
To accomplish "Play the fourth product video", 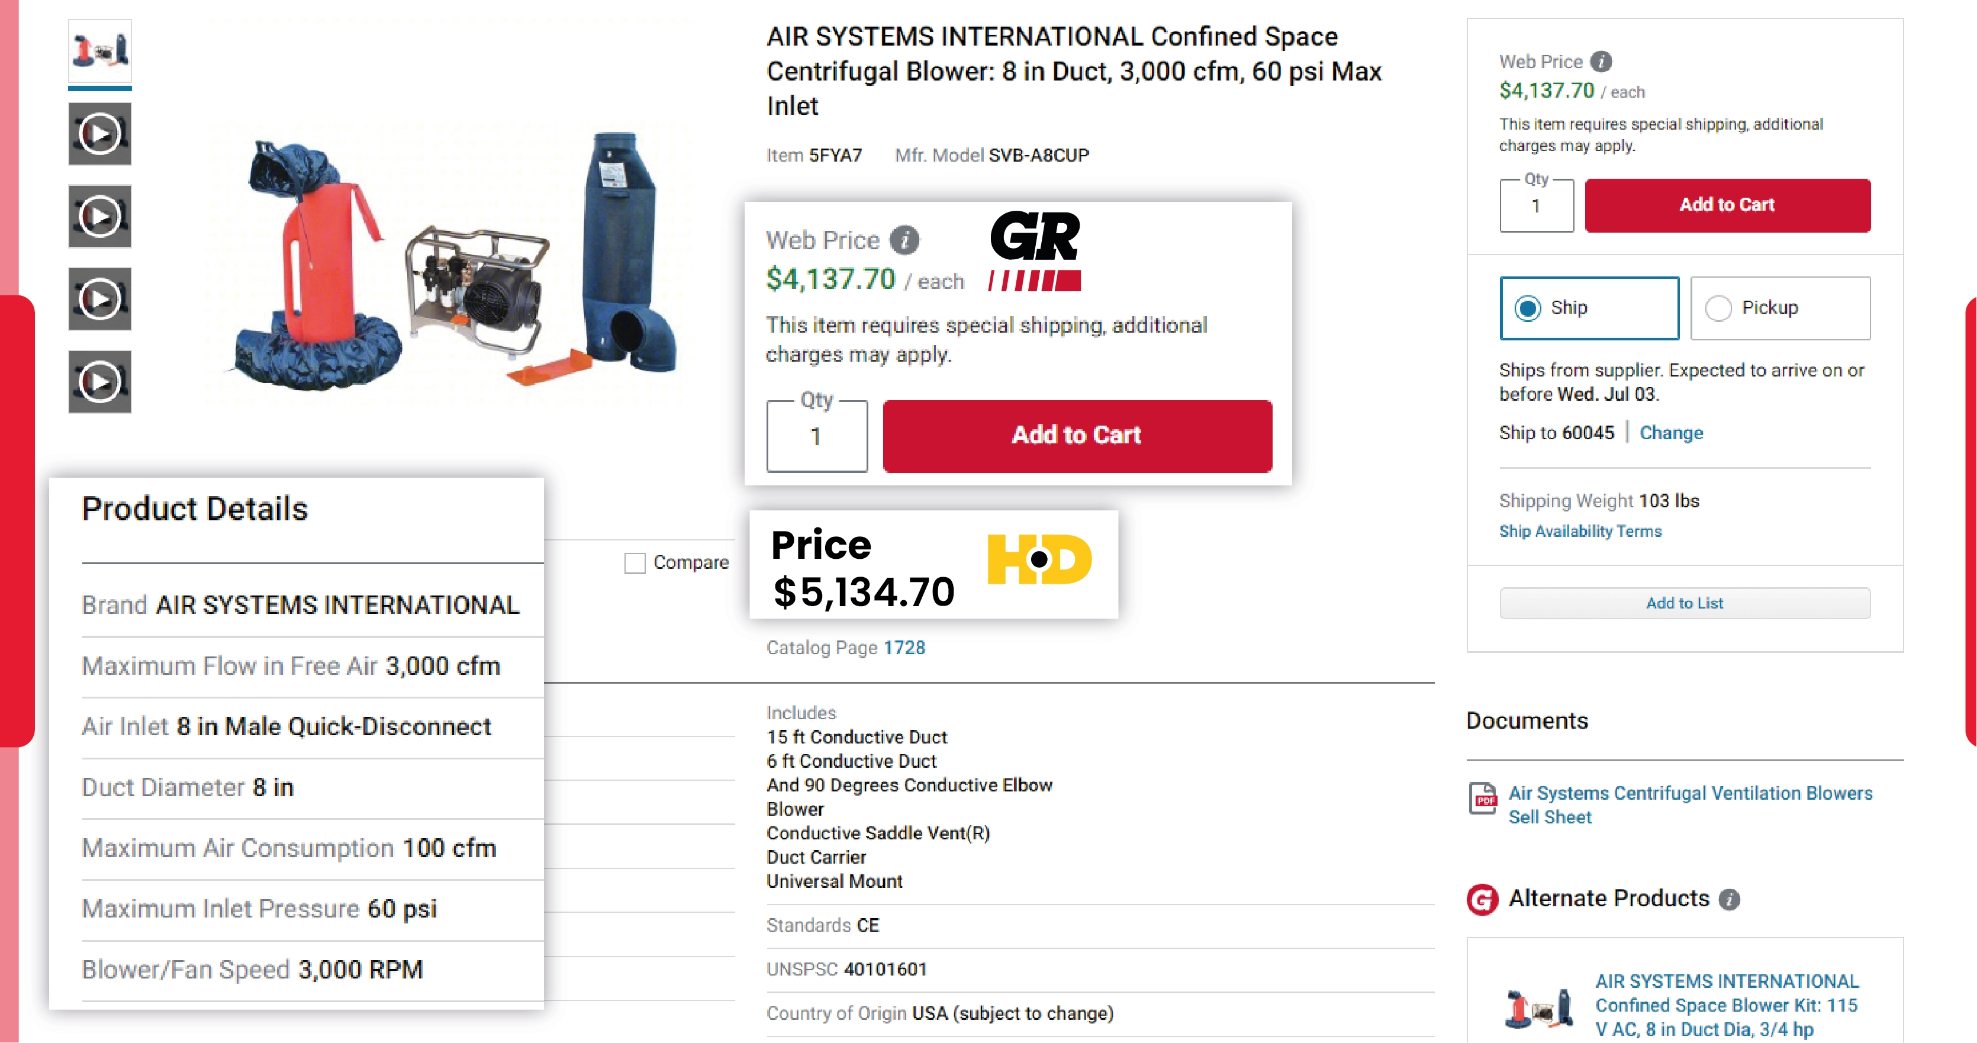I will 99,381.
